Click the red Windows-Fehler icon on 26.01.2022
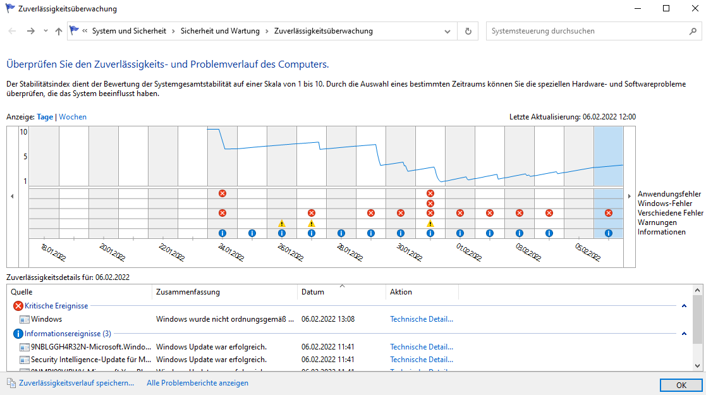706x395 pixels. point(312,212)
